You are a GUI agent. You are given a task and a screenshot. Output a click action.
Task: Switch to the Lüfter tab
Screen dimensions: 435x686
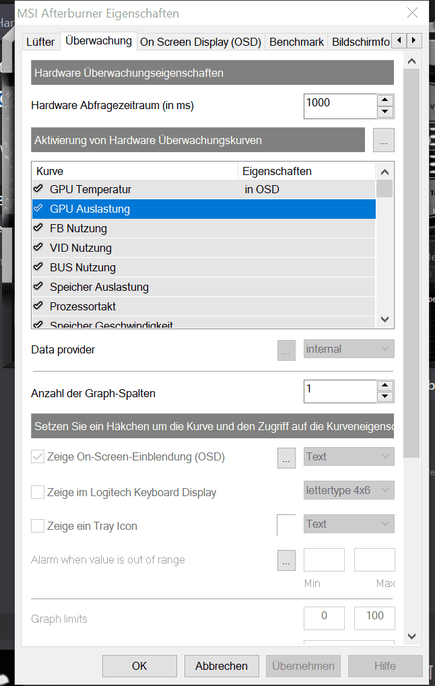(40, 42)
